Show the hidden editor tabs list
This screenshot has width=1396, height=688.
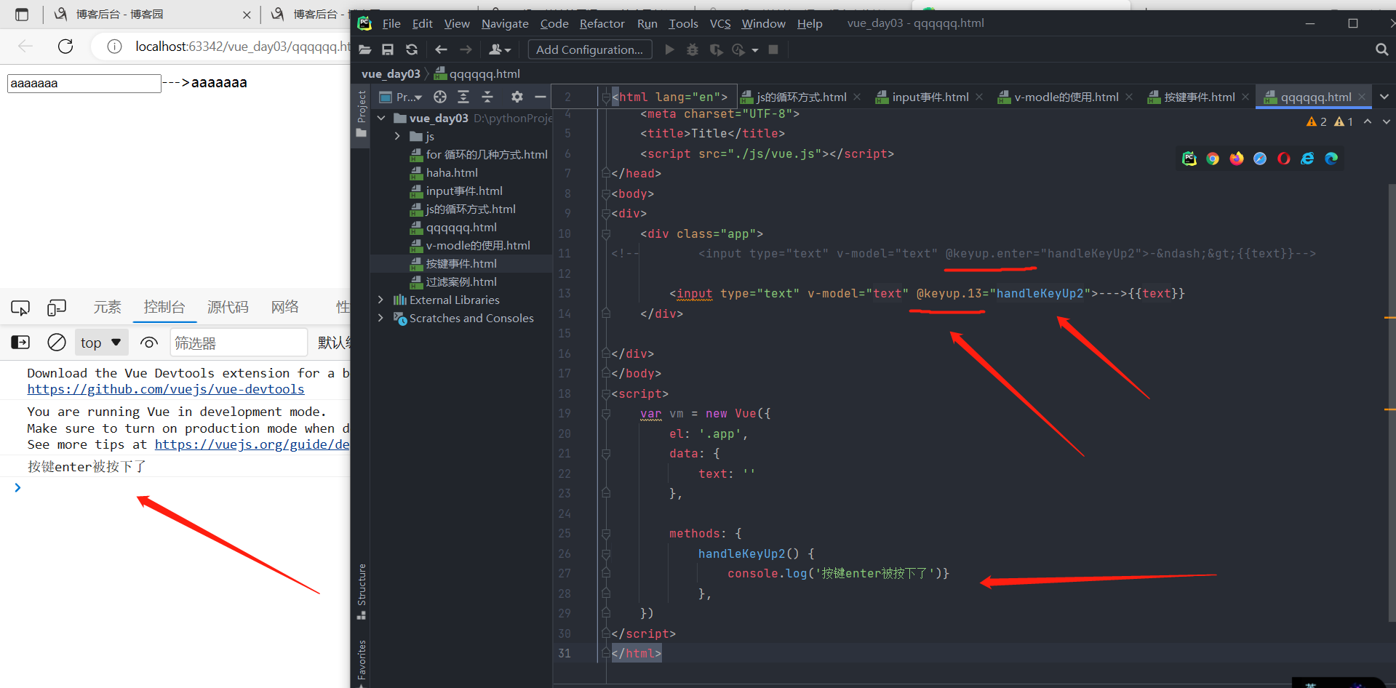(1384, 97)
